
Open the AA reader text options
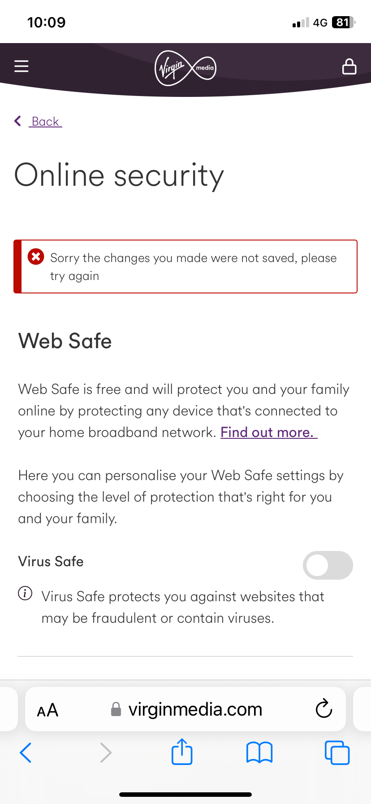[47, 710]
